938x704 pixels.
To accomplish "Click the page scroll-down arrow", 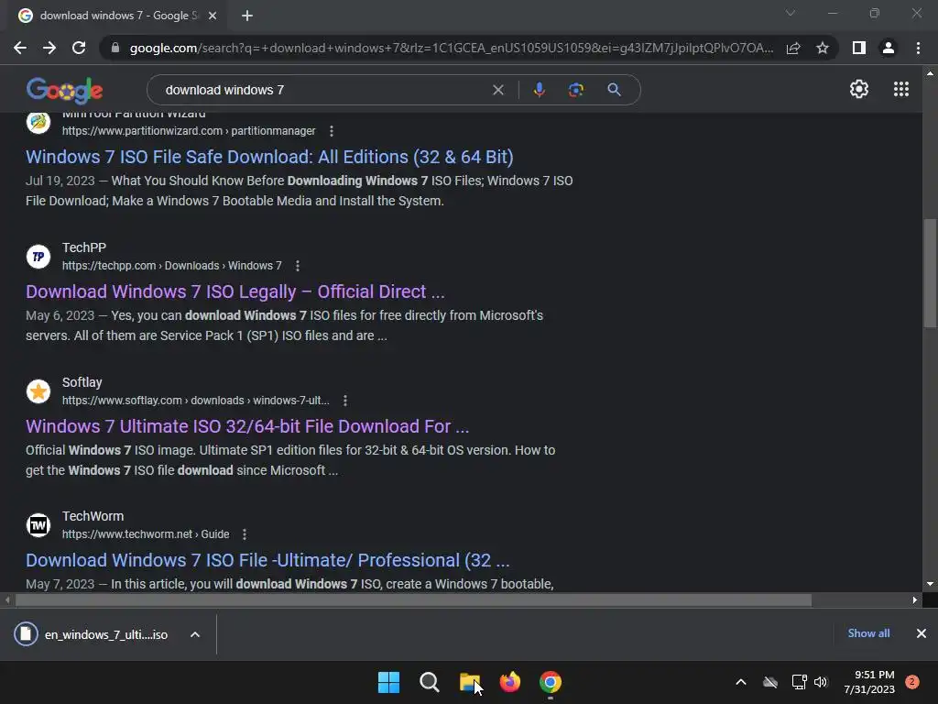I will point(930,584).
